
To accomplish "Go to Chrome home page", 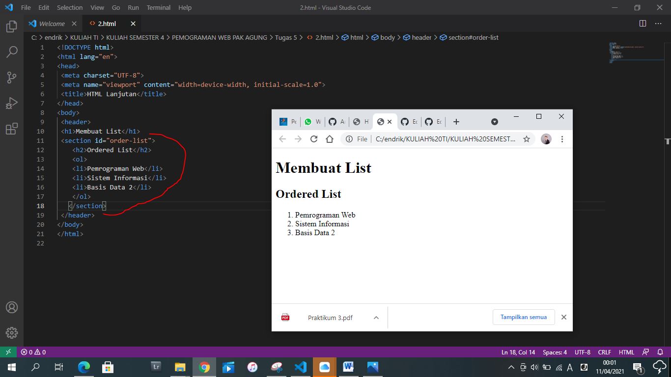I will 330,139.
